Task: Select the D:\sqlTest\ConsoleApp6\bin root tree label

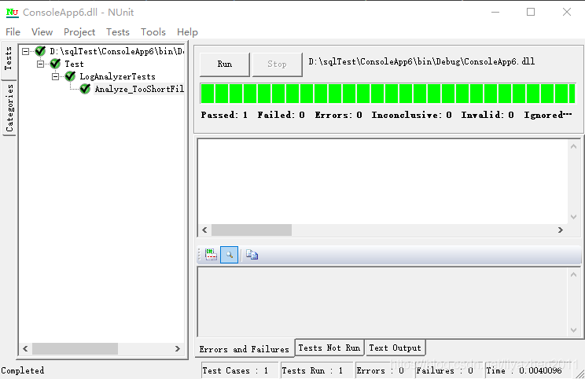Action: (x=116, y=51)
